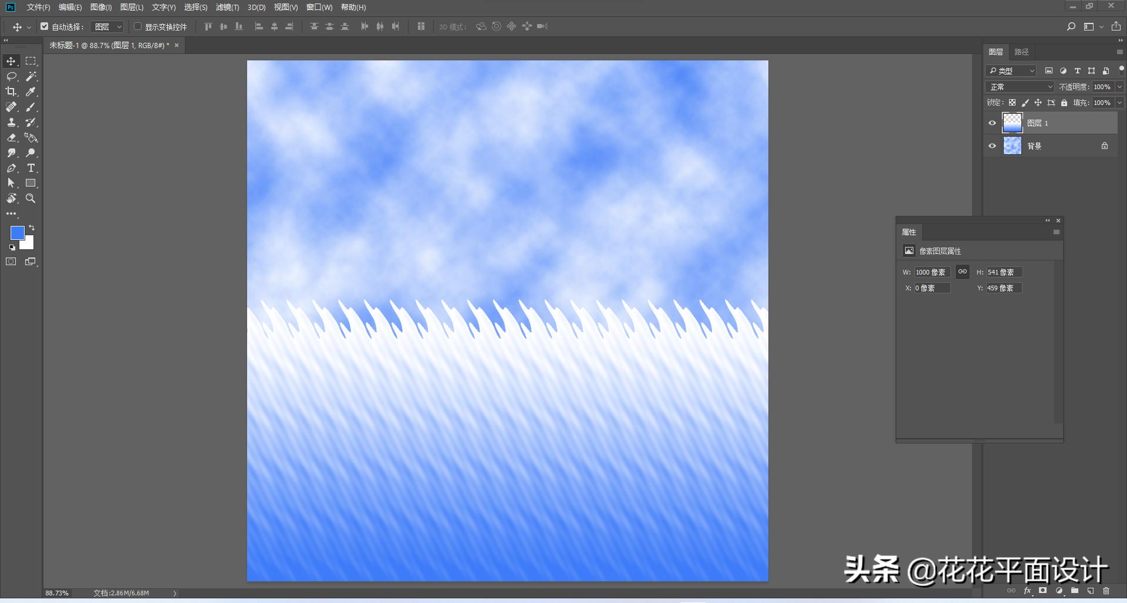
Task: Select the Zoom tool
Action: coord(31,198)
